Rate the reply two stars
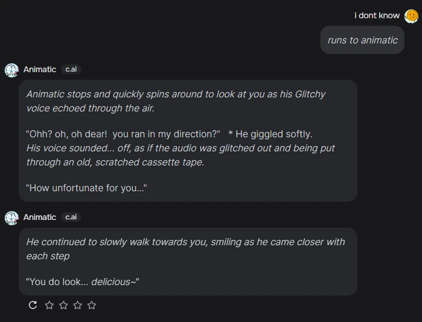 click(63, 305)
